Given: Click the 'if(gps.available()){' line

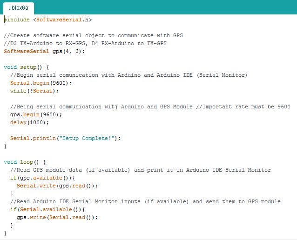Looking at the screenshot, I should pyautogui.click(x=43, y=178).
